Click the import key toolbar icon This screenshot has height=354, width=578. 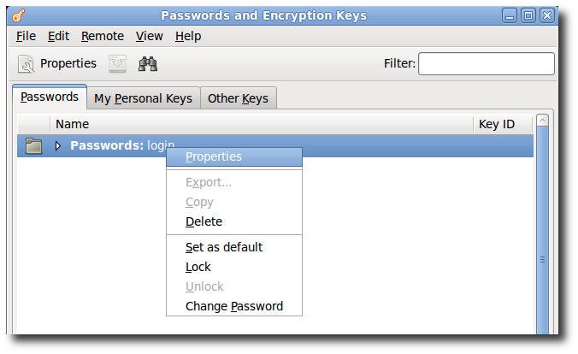point(118,64)
